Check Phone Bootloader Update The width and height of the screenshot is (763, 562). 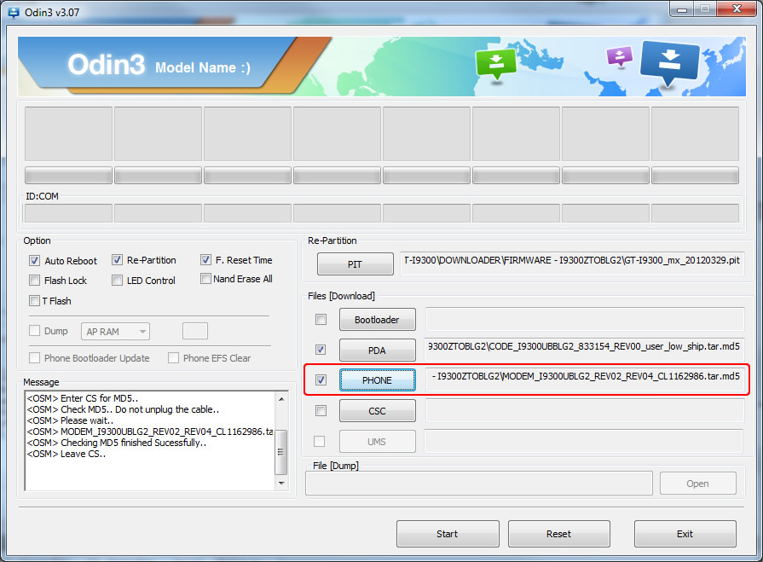pos(34,358)
